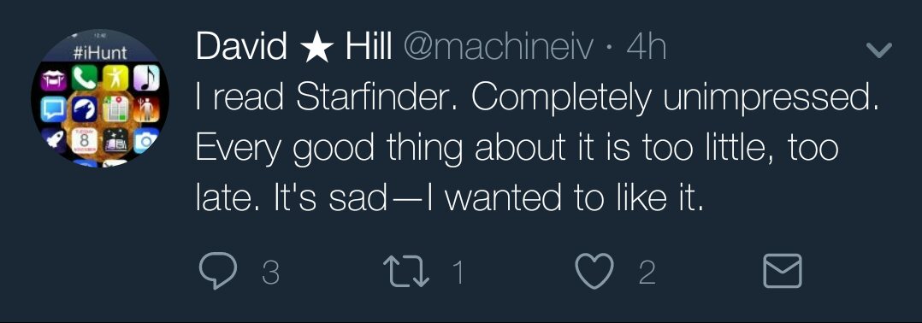
Task: Click the calendar 8 icon in the avatar
Action: click(84, 142)
